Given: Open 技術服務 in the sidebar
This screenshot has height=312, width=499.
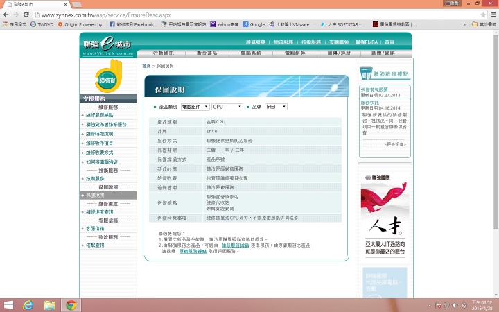Looking at the screenshot, I should click(95, 179).
